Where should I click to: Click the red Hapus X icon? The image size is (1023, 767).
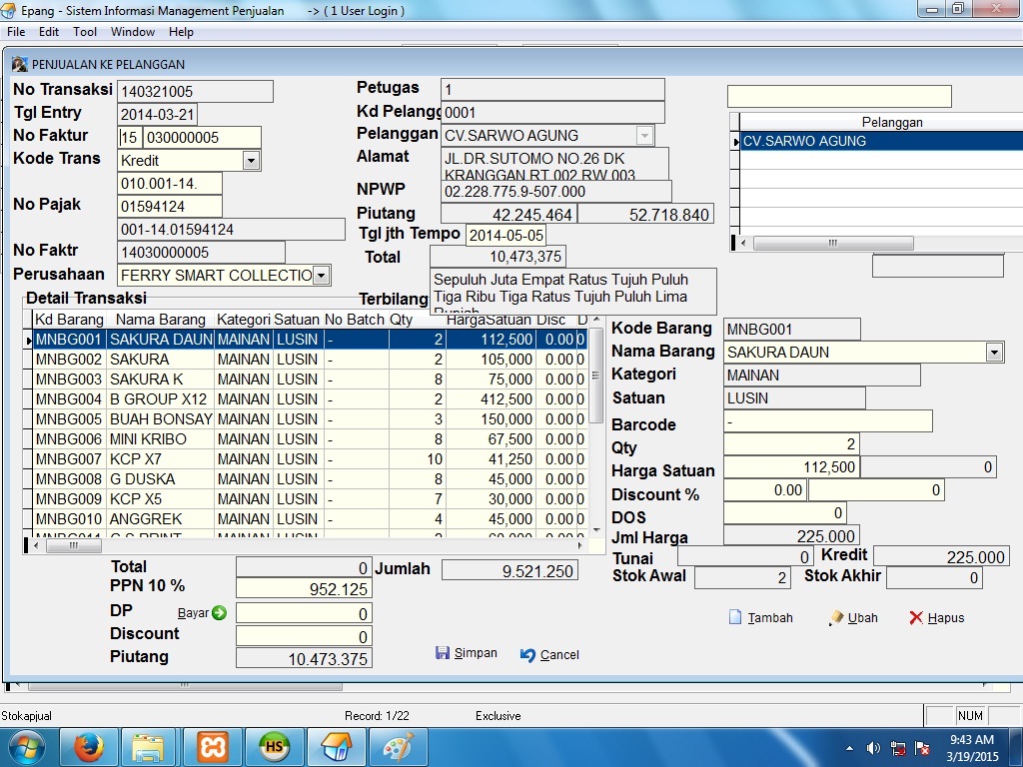point(915,617)
